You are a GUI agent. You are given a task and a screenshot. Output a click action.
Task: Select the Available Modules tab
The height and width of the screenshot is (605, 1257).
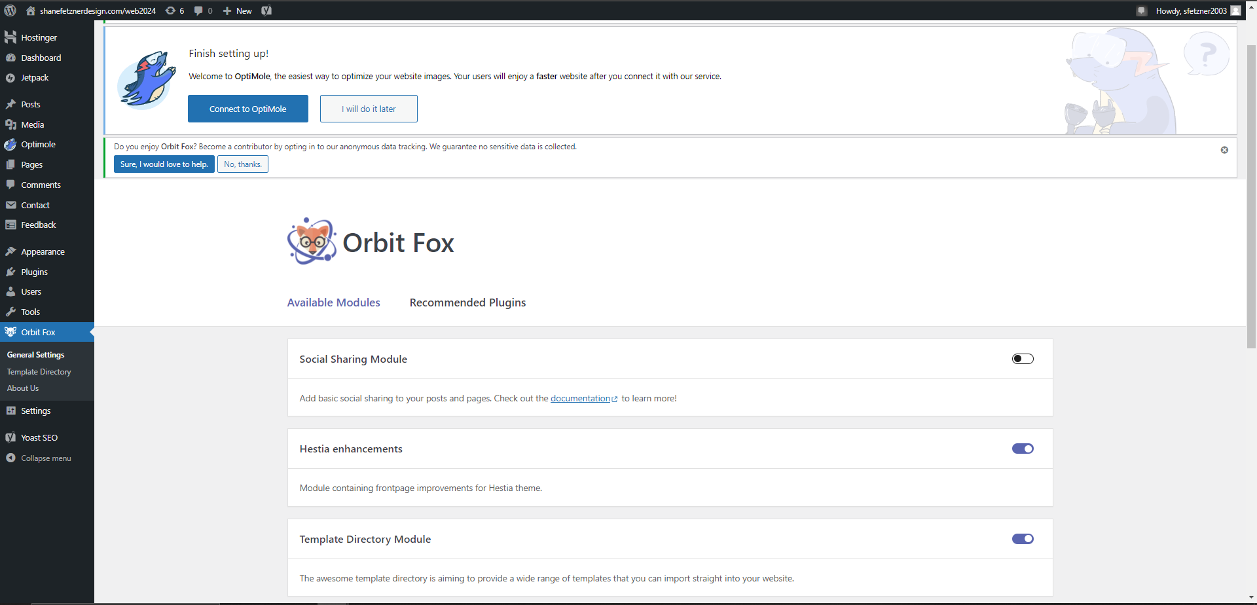[x=333, y=302]
